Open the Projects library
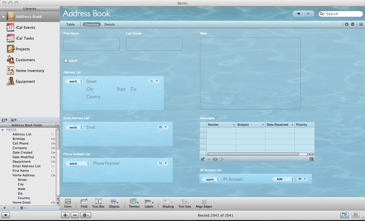 pyautogui.click(x=30, y=49)
